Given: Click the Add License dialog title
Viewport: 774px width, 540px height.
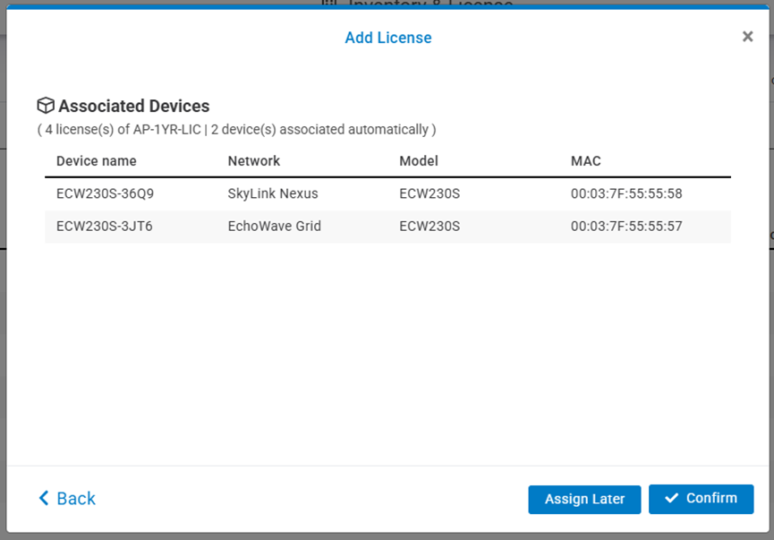Looking at the screenshot, I should pyautogui.click(x=388, y=38).
